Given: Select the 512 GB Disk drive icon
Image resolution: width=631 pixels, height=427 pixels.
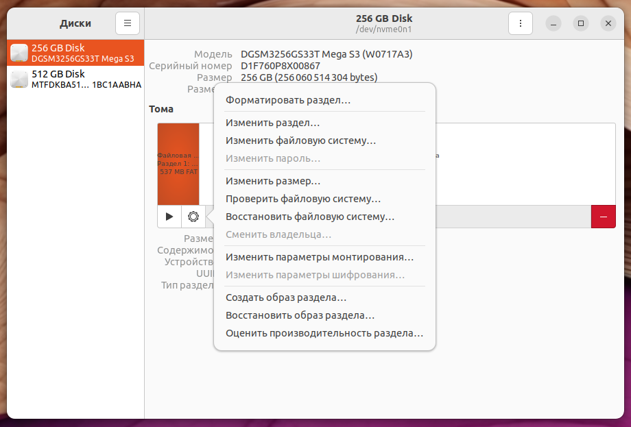Looking at the screenshot, I should coord(19,79).
